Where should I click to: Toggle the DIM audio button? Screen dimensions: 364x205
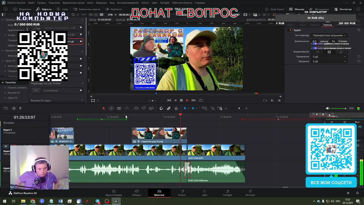pos(351,108)
